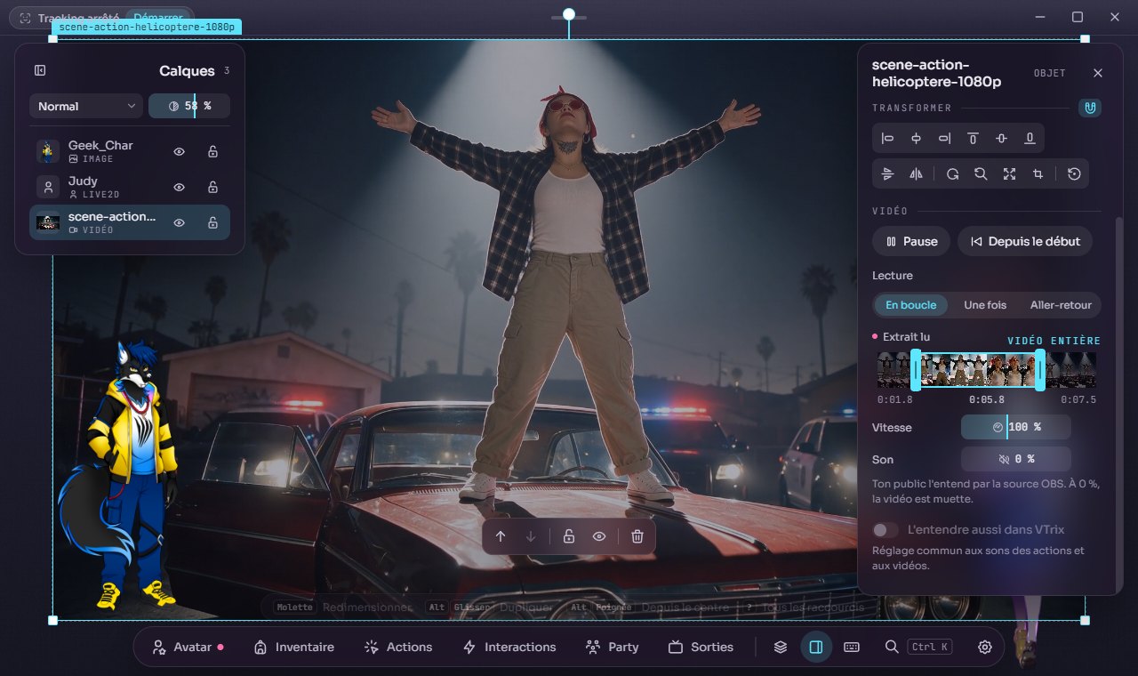1138x676 pixels.
Task: Open the Interactions tab
Action: tap(509, 647)
